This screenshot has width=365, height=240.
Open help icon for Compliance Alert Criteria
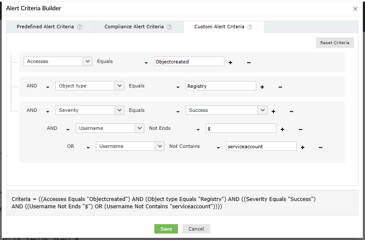click(x=169, y=27)
